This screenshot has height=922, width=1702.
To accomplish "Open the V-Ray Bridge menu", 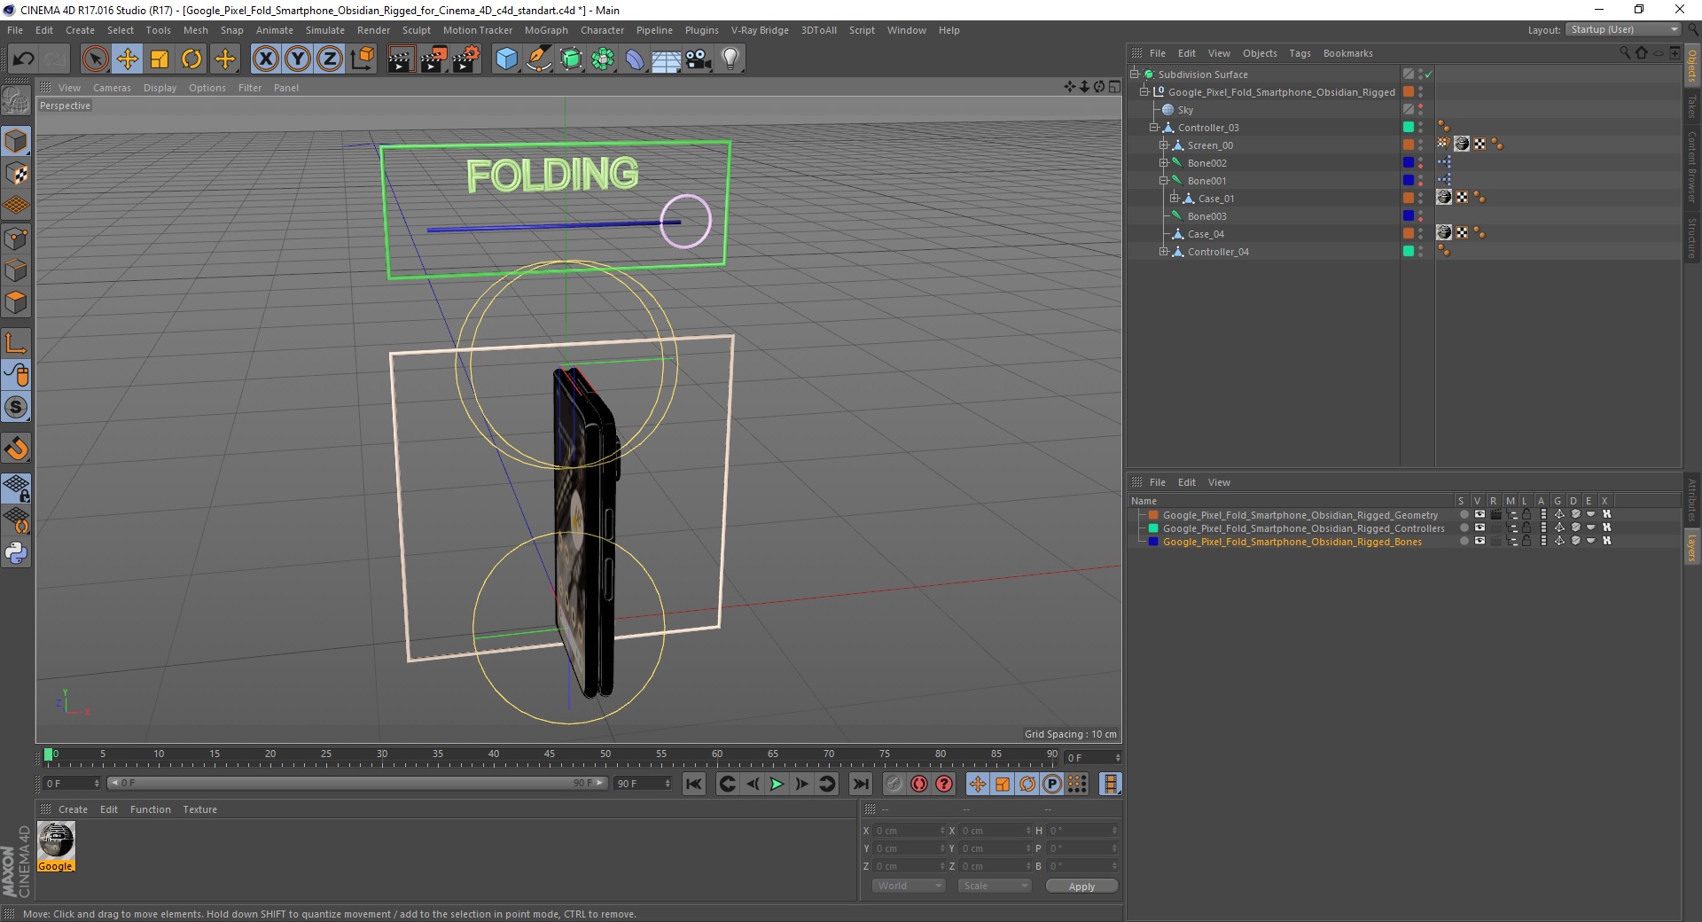I will pyautogui.click(x=760, y=30).
